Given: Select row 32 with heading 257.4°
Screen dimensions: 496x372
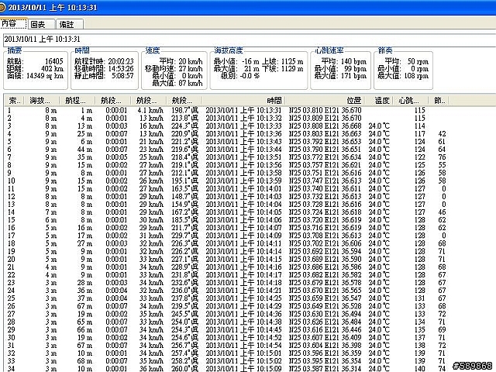Looking at the screenshot, I should coord(227,353).
